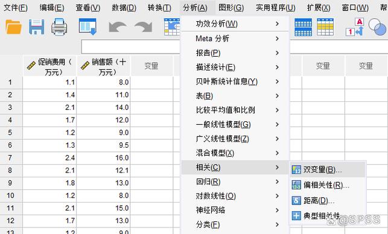Open the 编辑(E) menu

(52, 8)
